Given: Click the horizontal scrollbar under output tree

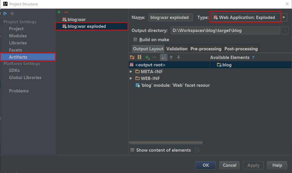Looking at the screenshot, I should (x=166, y=143).
